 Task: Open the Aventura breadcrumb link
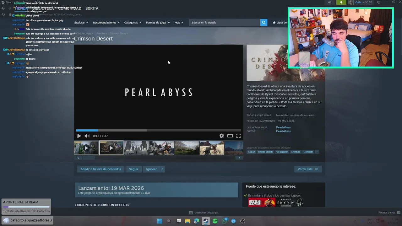[x=101, y=33]
